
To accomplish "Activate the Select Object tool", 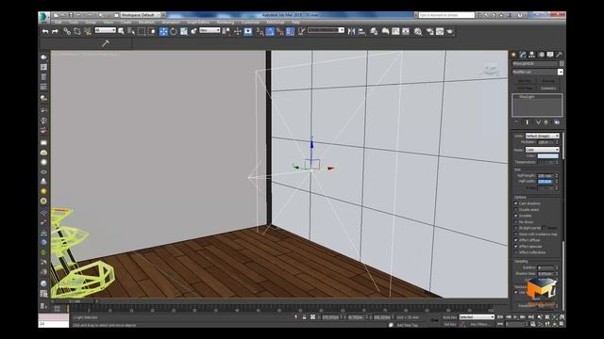I will click(x=121, y=31).
